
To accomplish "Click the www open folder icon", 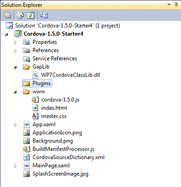I will pyautogui.click(x=27, y=91).
